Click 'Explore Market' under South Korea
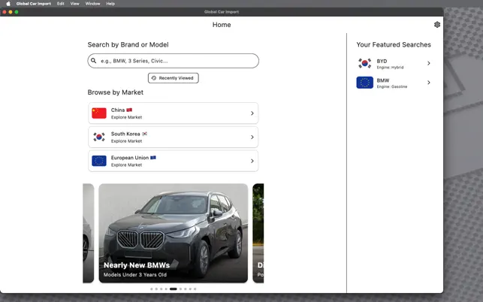Image resolution: width=483 pixels, height=302 pixels. pyautogui.click(x=127, y=140)
